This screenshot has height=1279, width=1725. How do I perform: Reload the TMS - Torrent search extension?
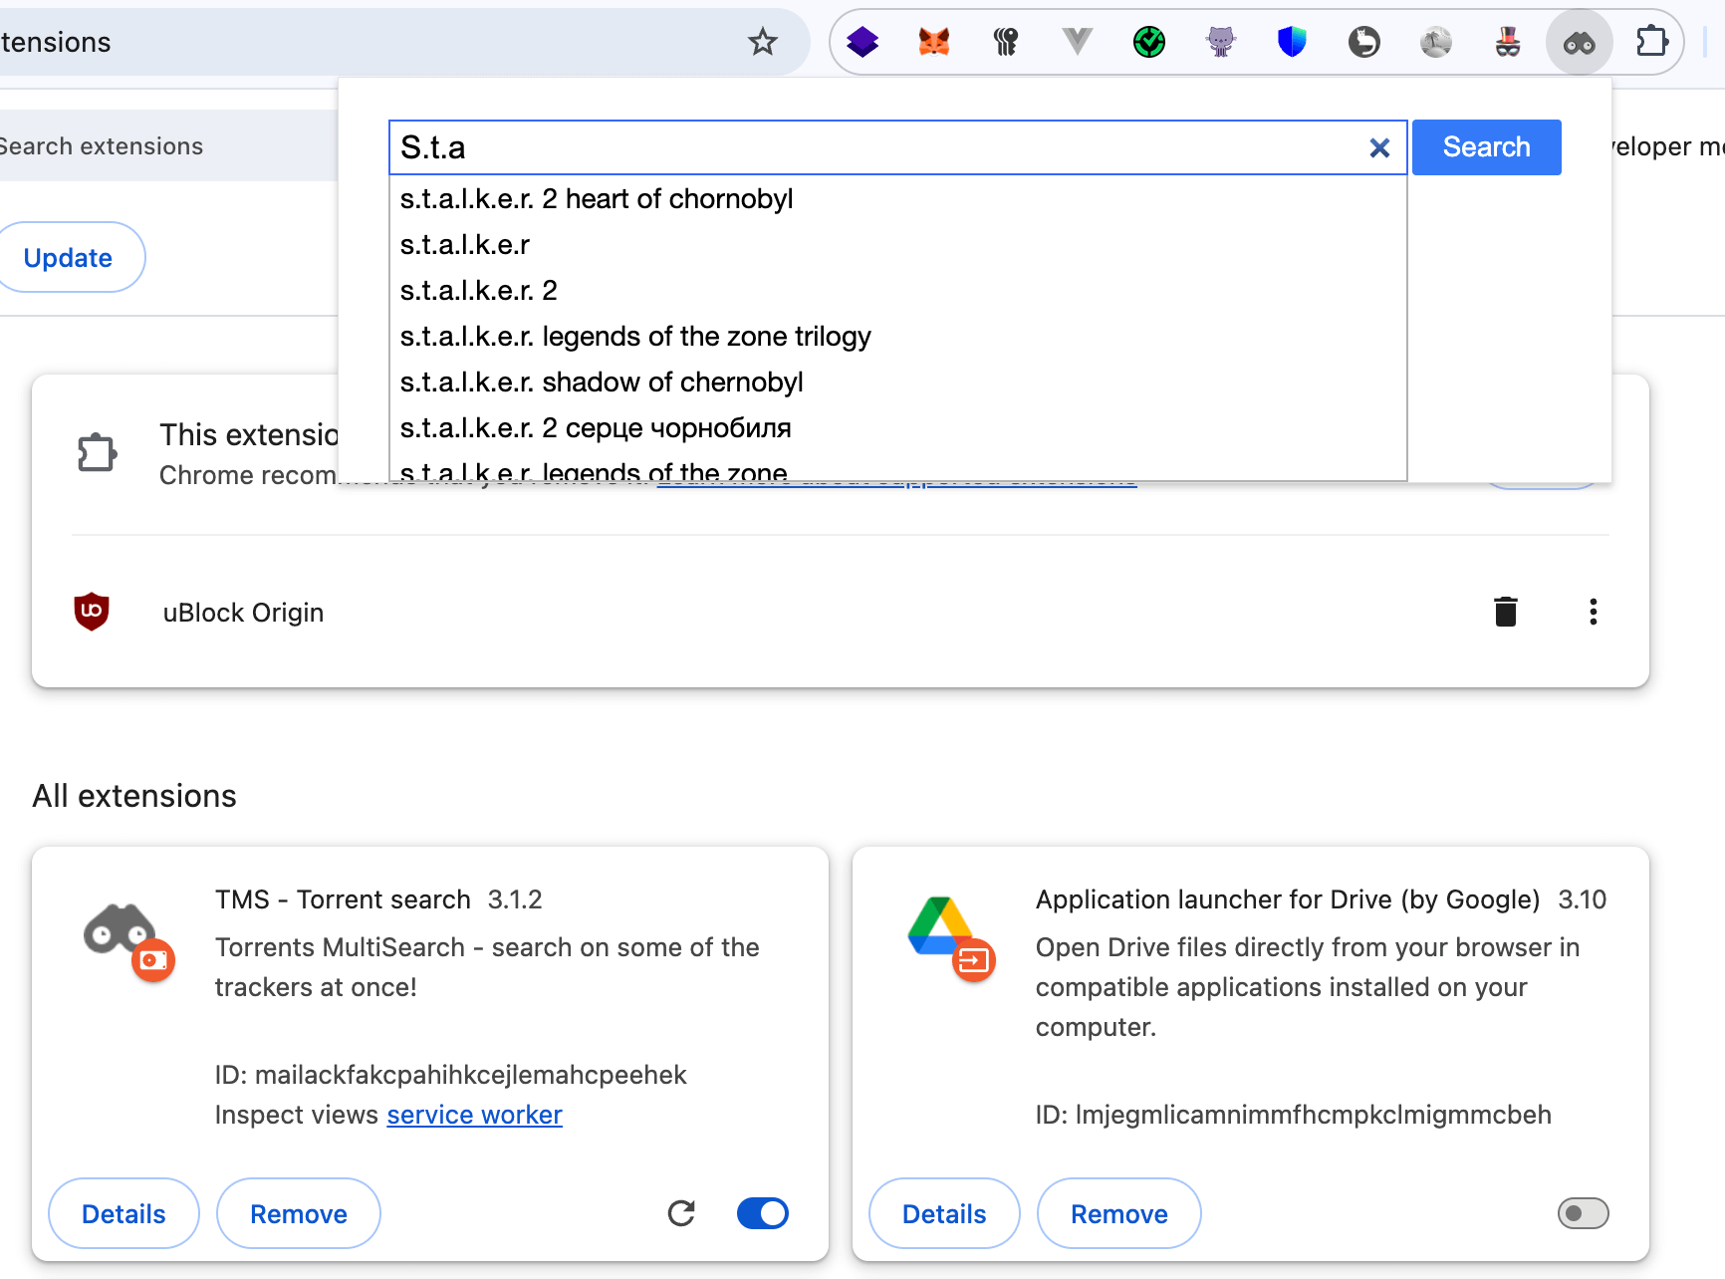click(x=681, y=1213)
